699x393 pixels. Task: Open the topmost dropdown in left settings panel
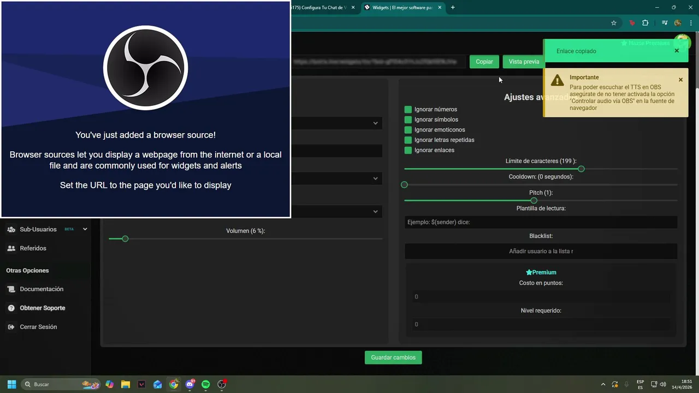tap(336, 123)
